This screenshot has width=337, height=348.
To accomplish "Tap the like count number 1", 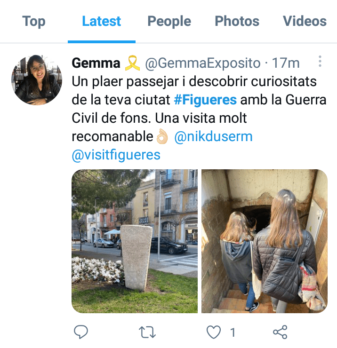I will (x=233, y=332).
